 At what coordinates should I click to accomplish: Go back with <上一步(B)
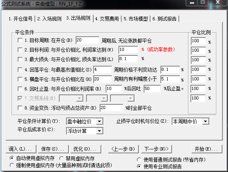point(123,149)
